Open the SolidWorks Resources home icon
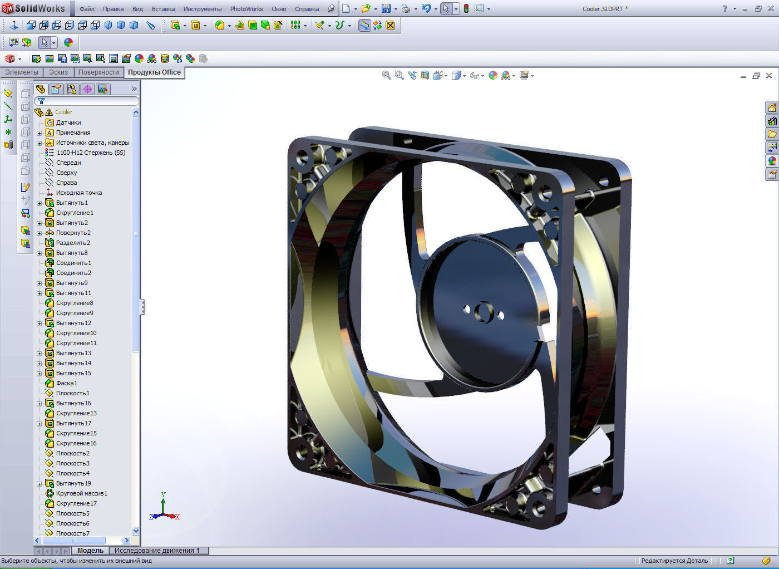Screen dimensions: 779x569 (x=772, y=107)
